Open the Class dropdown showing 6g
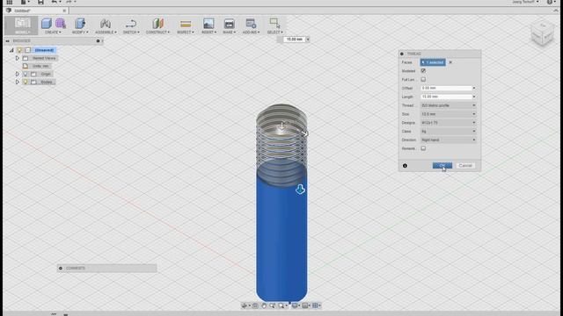The width and height of the screenshot is (563, 316). pos(449,131)
